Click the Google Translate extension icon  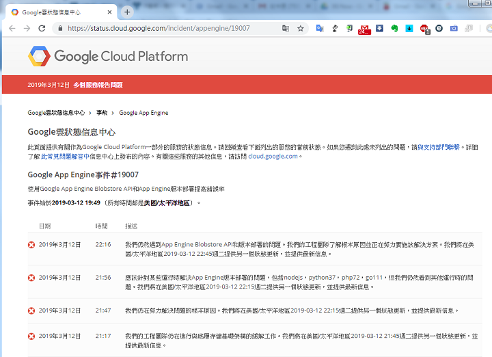320,29
